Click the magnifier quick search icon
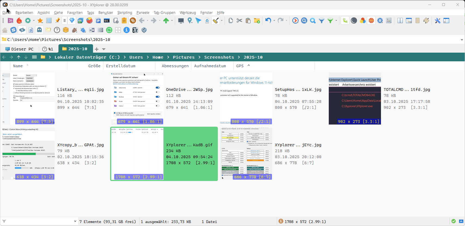 point(313,21)
